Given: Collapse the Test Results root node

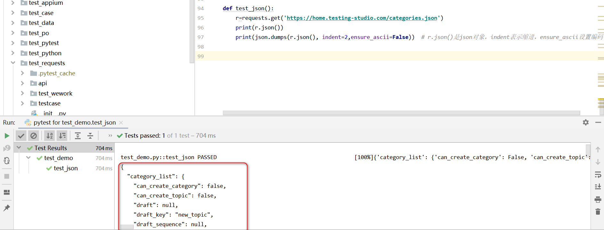Looking at the screenshot, I should [19, 148].
